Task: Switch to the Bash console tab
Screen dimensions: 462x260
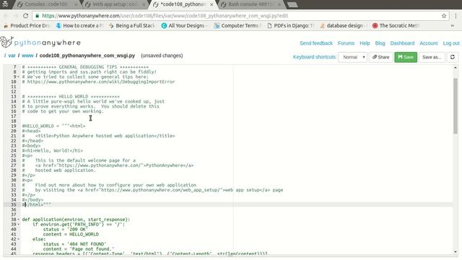Action: 250,4
